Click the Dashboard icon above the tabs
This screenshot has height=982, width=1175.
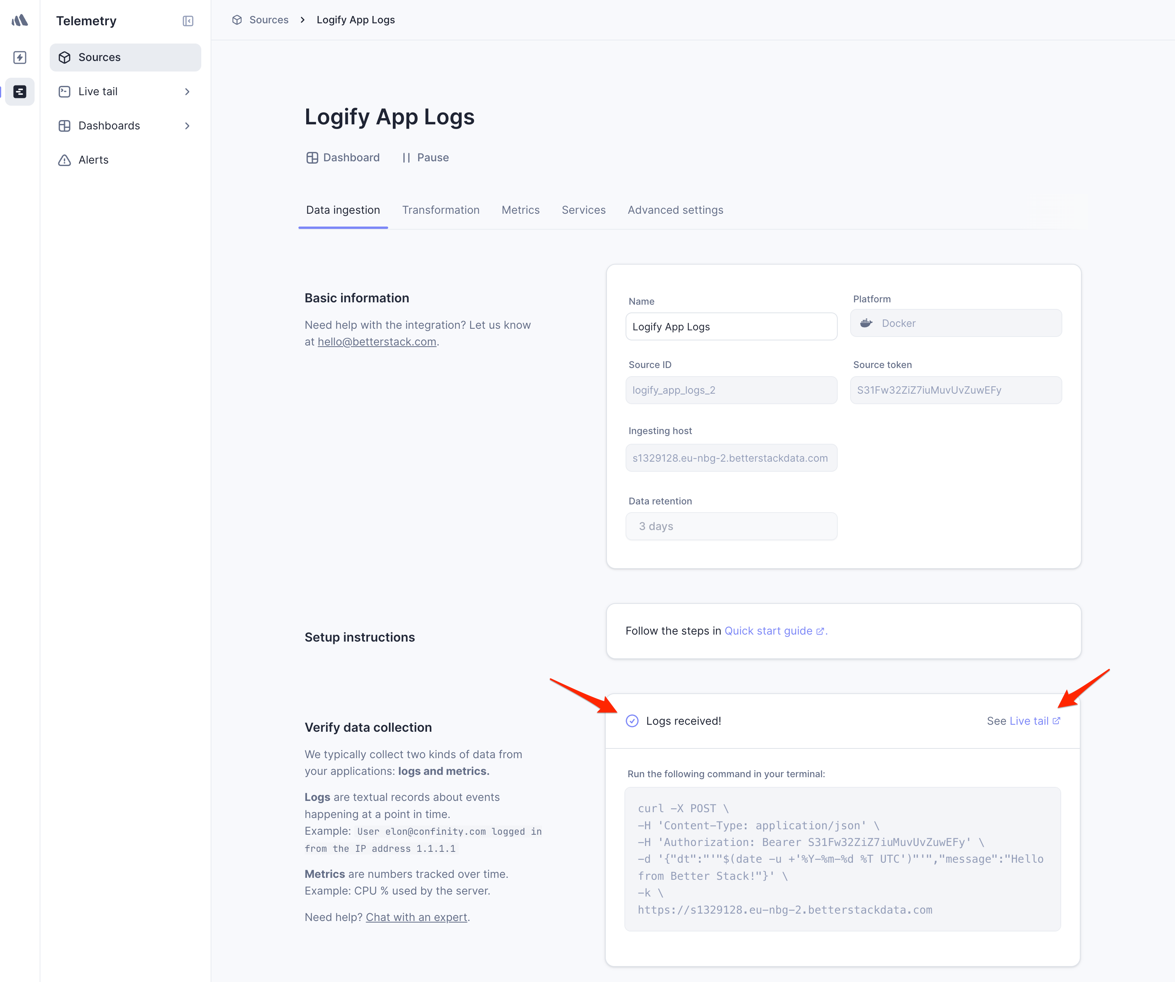312,157
